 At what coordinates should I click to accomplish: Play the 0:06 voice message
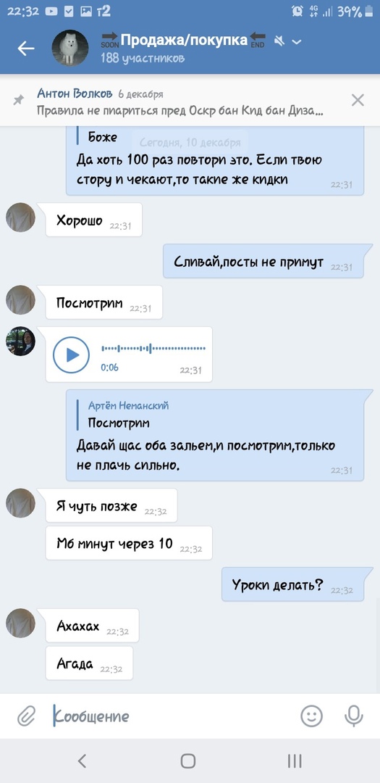pyautogui.click(x=72, y=355)
